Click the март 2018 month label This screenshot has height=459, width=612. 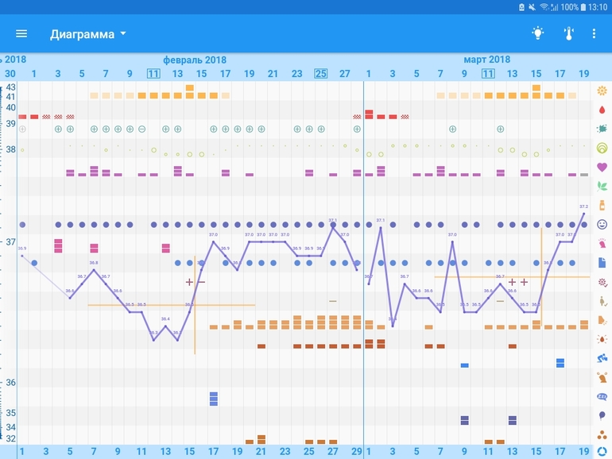(486, 60)
